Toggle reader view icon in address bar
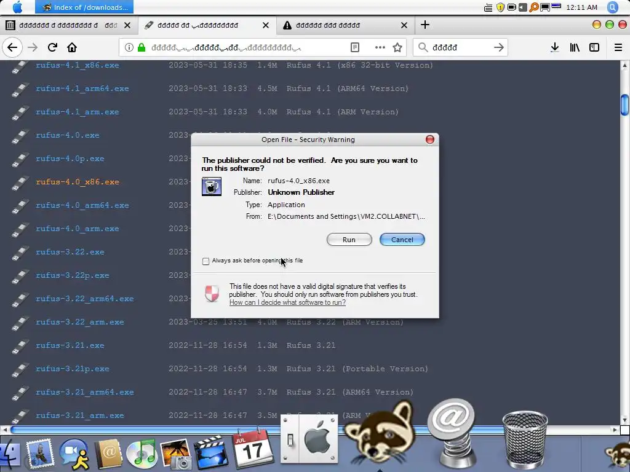Image resolution: width=630 pixels, height=472 pixels. (355, 47)
